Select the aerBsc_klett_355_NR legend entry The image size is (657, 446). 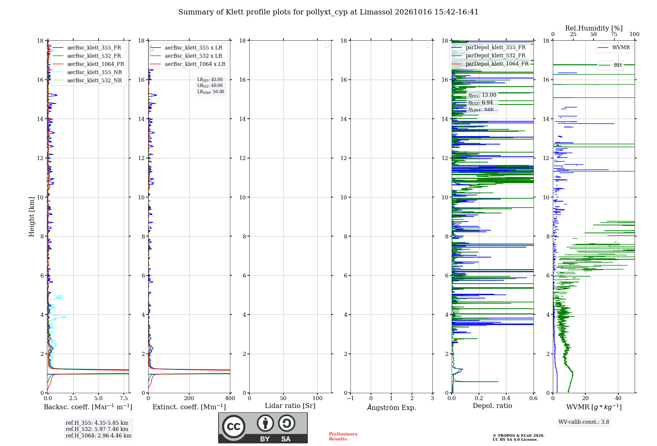(x=87, y=72)
